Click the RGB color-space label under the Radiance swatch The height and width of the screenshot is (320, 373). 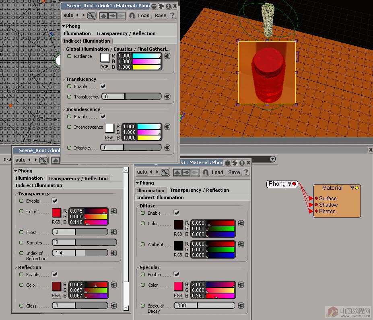(x=104, y=67)
